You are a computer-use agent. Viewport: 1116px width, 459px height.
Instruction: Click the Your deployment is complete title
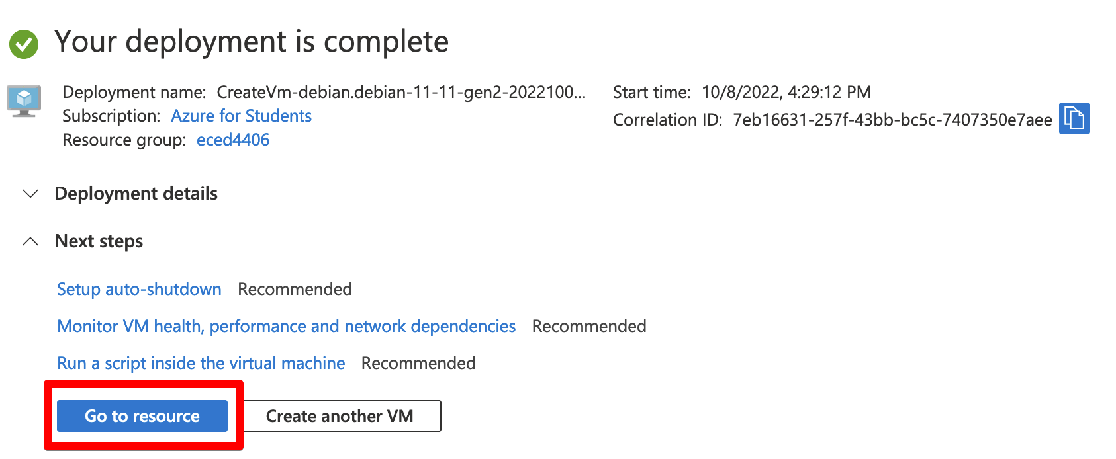pos(252,42)
